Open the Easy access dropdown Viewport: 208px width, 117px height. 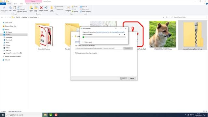(59, 9)
